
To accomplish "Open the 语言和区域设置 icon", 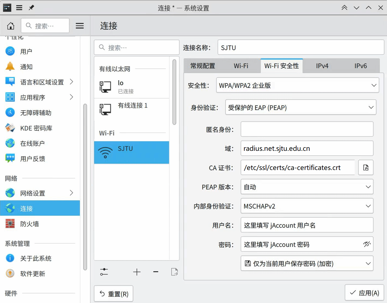I will [x=10, y=82].
